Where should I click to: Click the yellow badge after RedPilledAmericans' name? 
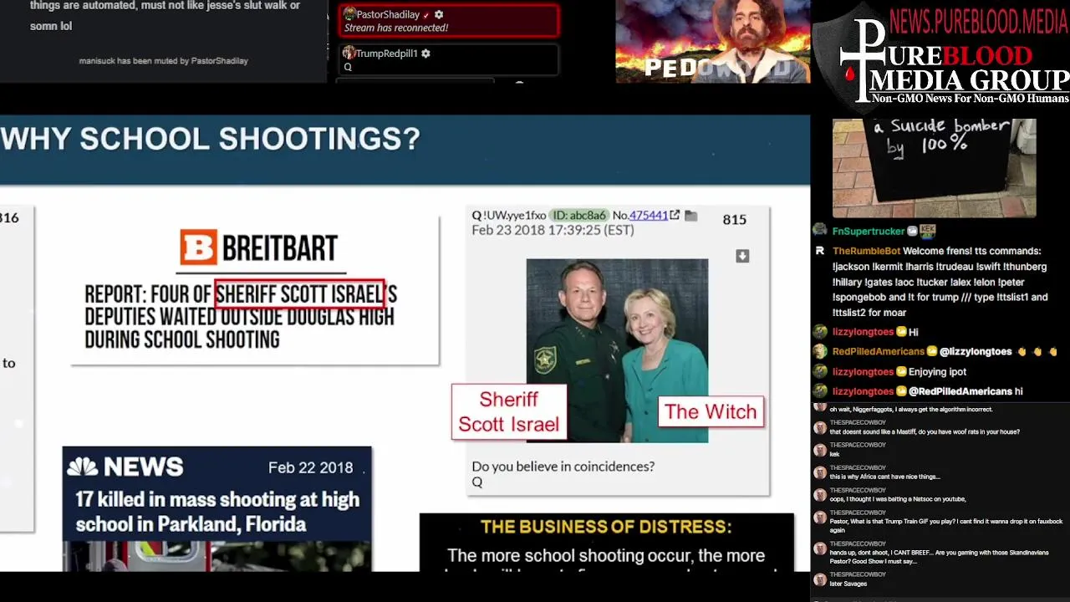[x=932, y=352]
